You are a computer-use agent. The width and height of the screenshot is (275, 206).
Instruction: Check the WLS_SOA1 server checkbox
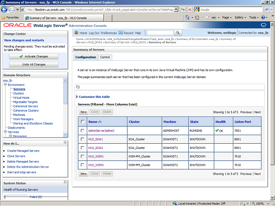point(82,139)
